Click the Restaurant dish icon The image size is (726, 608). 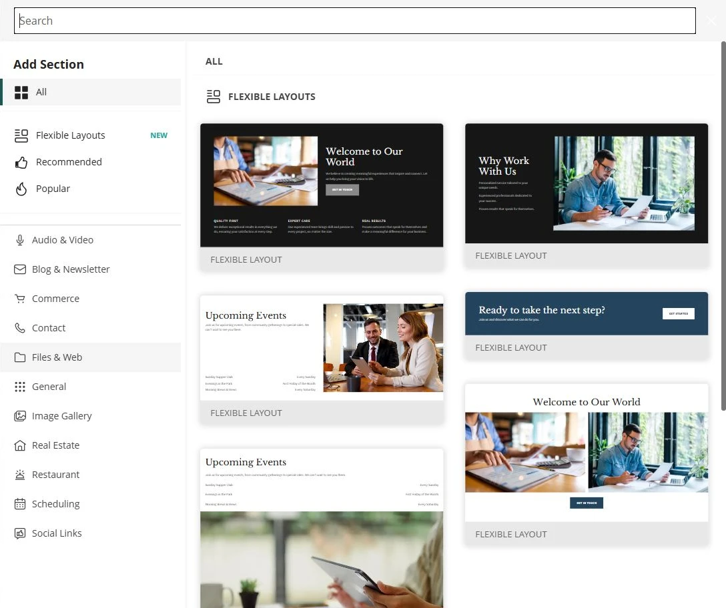pos(20,475)
